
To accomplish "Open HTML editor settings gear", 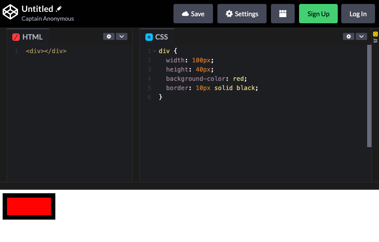I will pos(108,36).
